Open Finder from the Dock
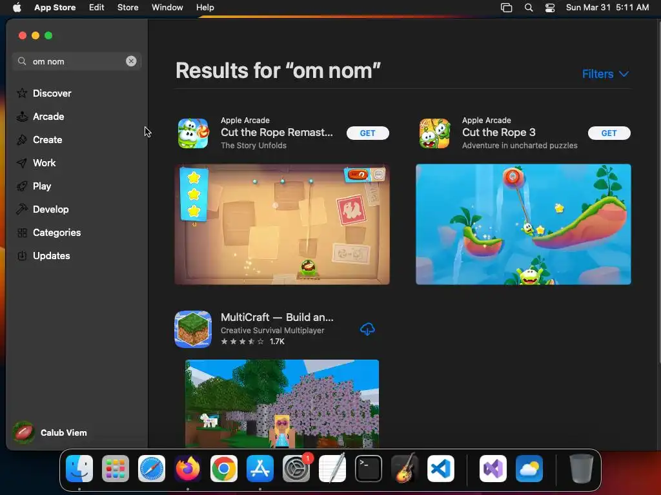The image size is (661, 495). tap(79, 469)
